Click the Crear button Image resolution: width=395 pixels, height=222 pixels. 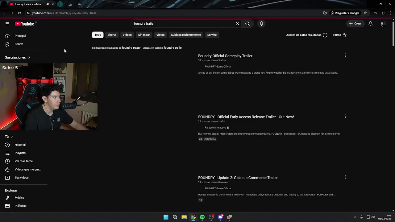pyautogui.click(x=355, y=24)
